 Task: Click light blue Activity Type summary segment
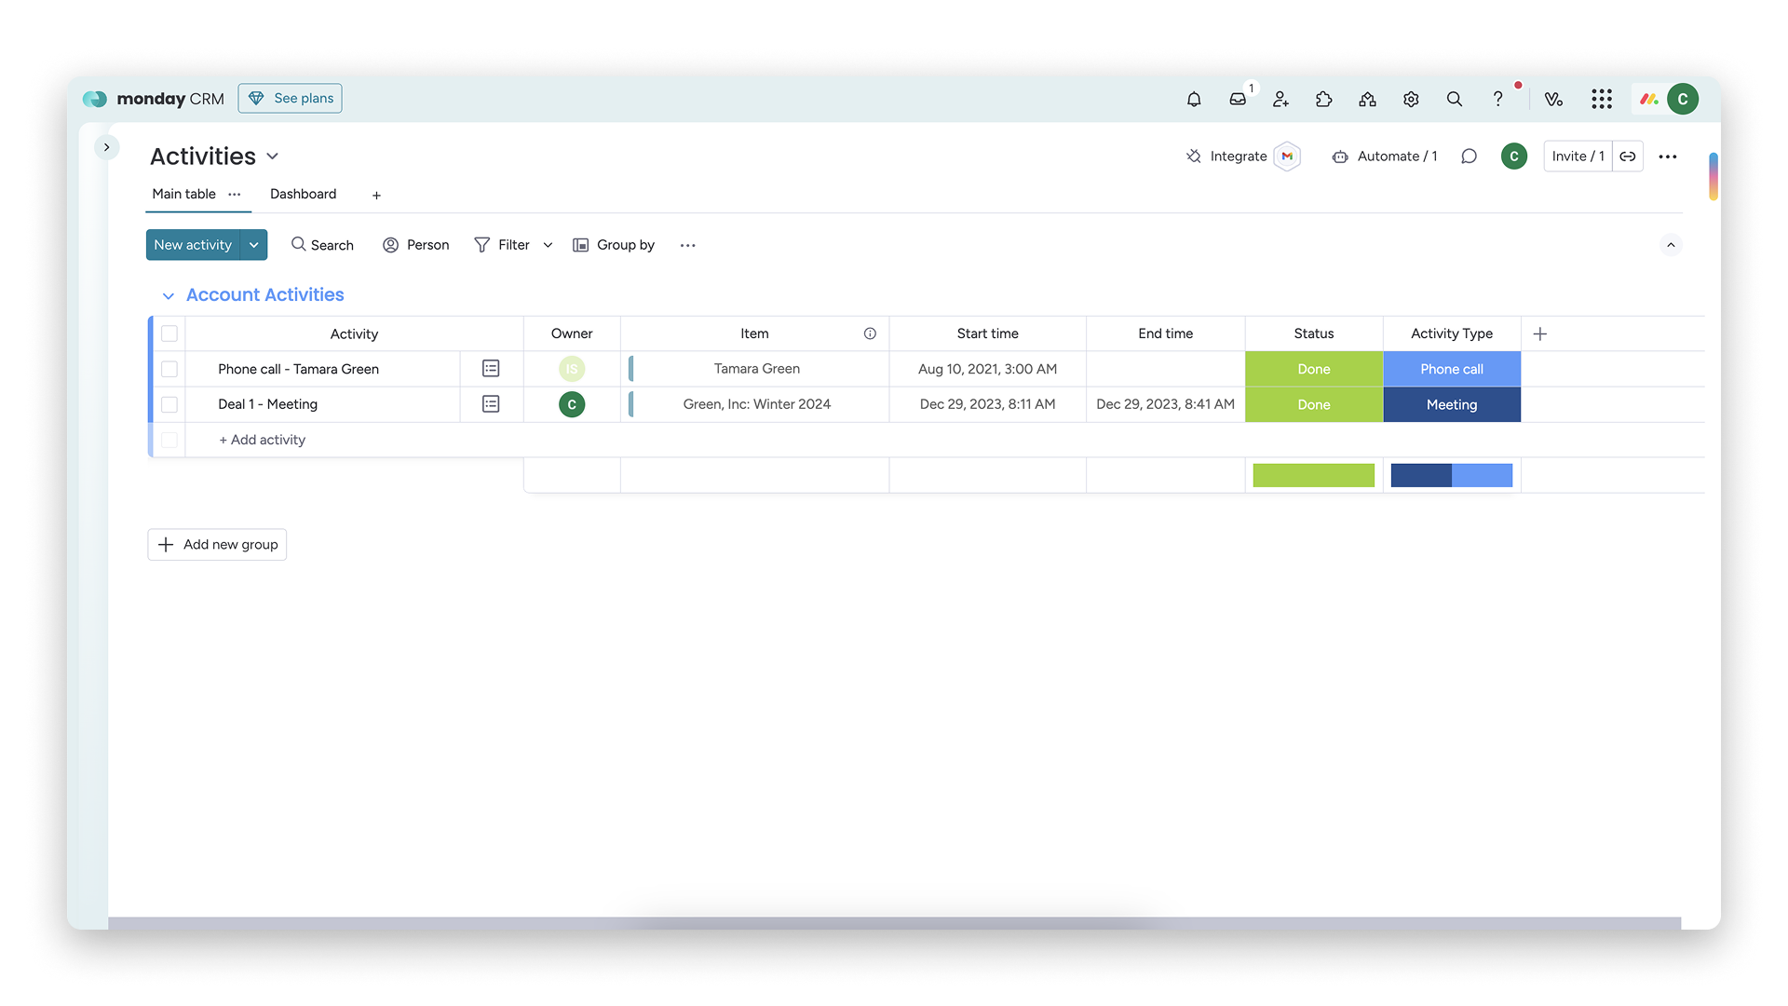tap(1482, 475)
